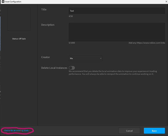Click the Description field label
The image size is (168, 136).
click(48, 25)
